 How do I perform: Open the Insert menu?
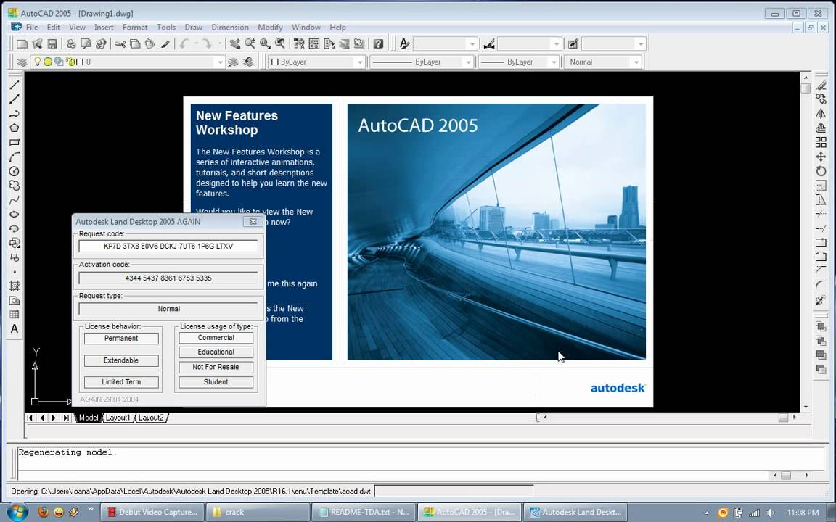point(104,27)
